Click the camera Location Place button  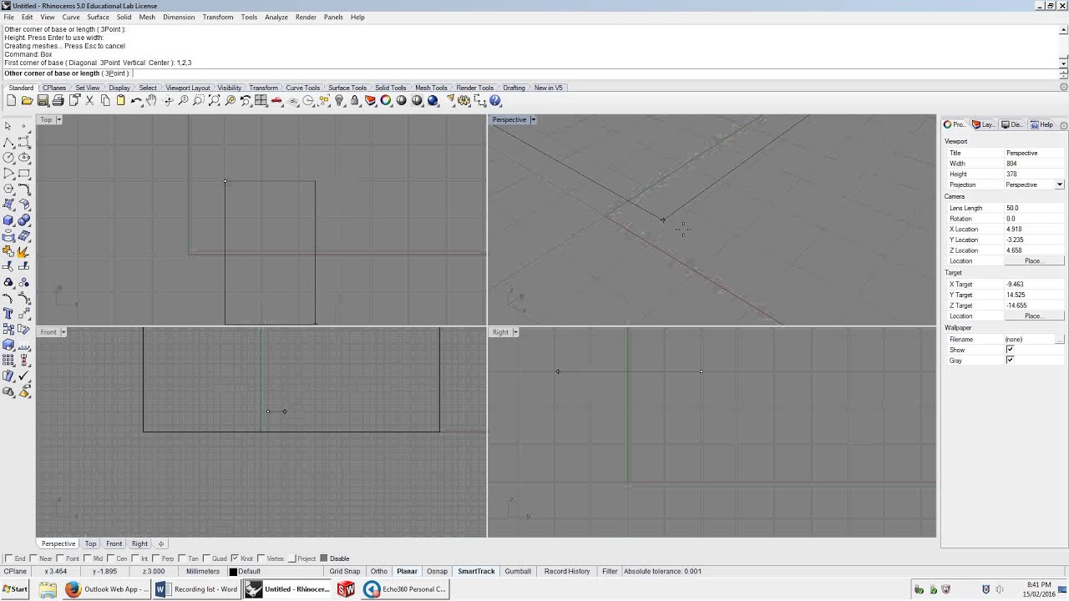[x=1034, y=261]
